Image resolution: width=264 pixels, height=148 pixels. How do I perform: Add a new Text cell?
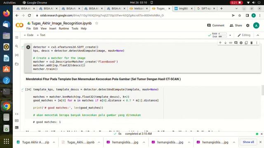click(41, 35)
